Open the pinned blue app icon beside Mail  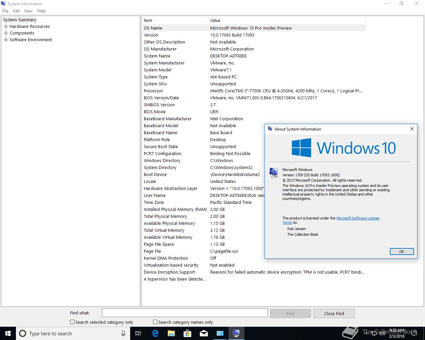[x=220, y=333]
